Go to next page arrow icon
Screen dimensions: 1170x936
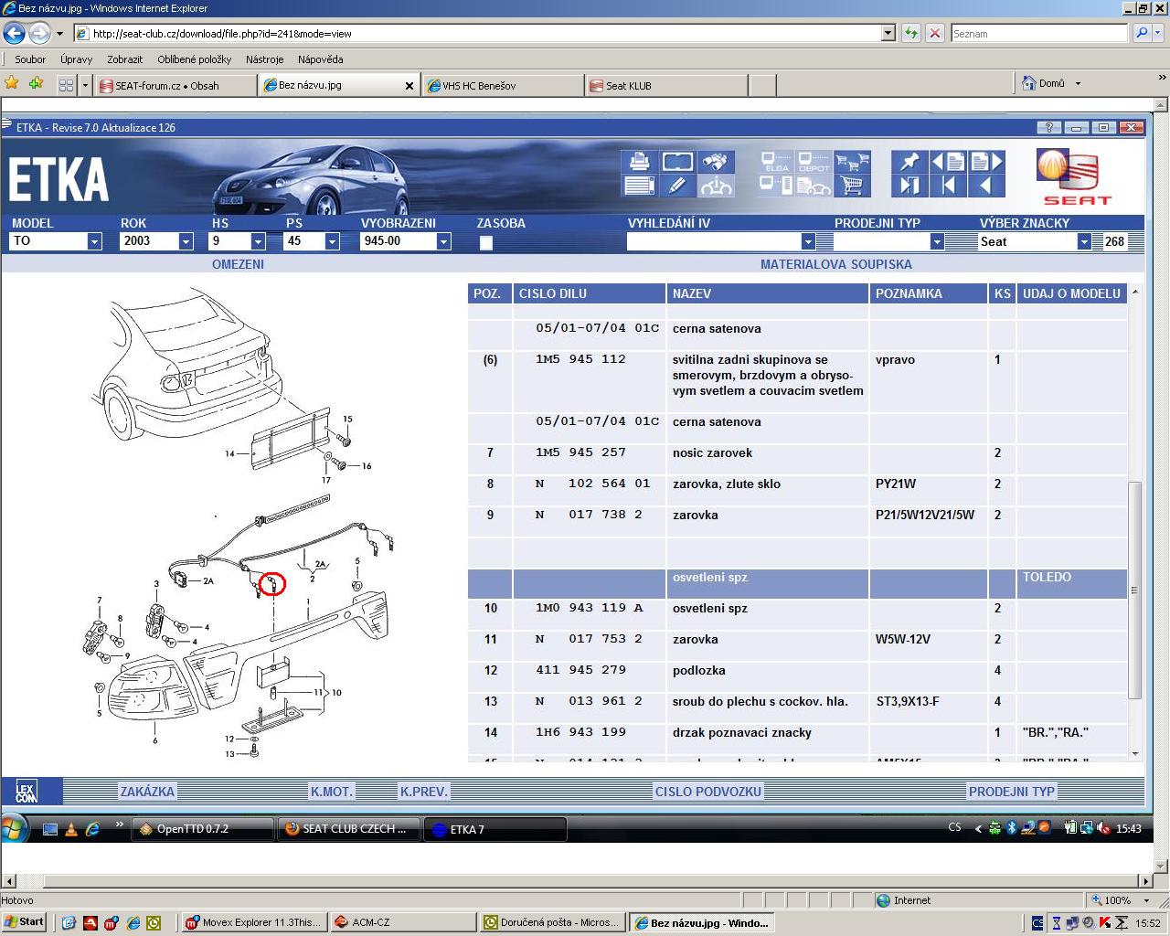click(x=987, y=162)
